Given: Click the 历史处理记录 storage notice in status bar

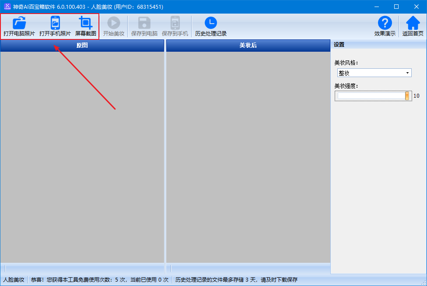Looking at the screenshot, I should tap(236, 280).
